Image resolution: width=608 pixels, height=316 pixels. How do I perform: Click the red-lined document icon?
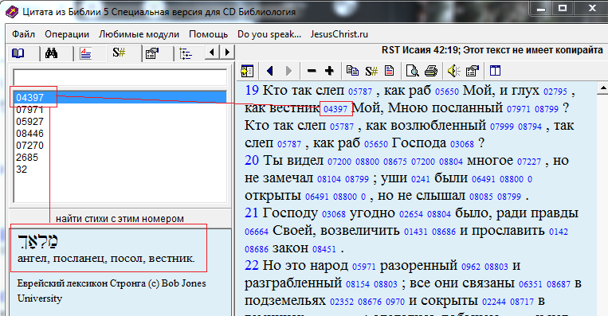point(389,71)
